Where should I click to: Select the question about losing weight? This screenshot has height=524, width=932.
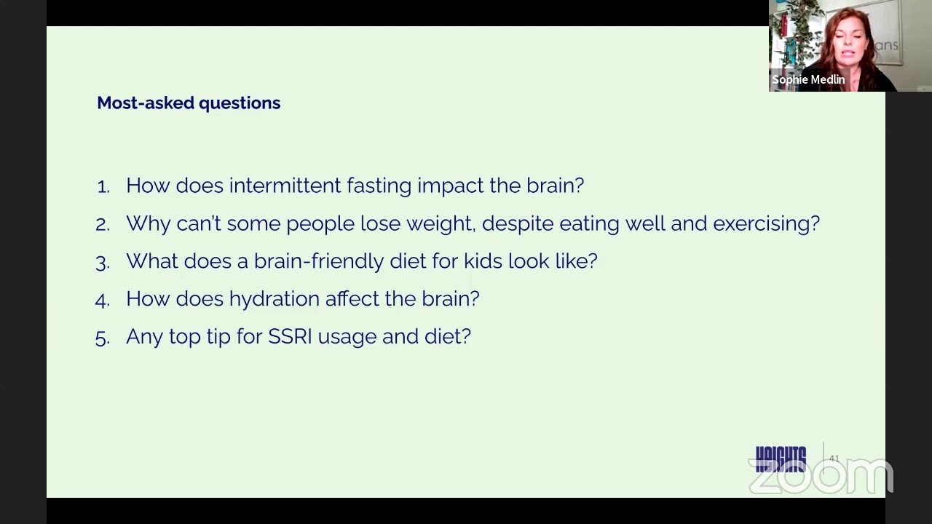[473, 223]
